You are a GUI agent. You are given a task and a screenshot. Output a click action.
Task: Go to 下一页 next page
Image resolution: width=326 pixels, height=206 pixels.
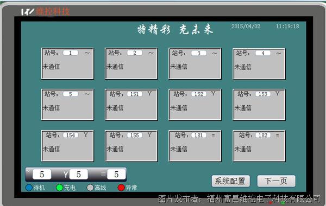pyautogui.click(x=276, y=181)
